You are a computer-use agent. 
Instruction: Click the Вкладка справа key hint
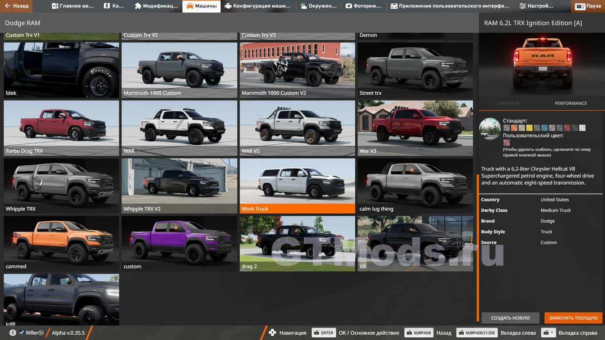(x=548, y=333)
